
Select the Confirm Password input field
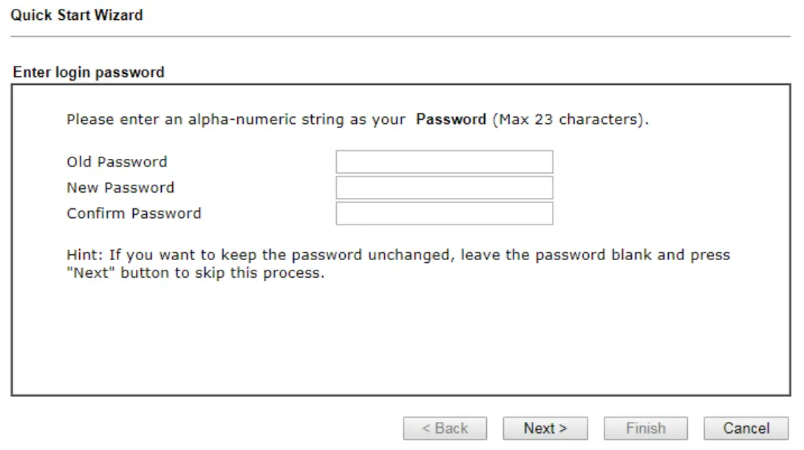pyautogui.click(x=444, y=214)
